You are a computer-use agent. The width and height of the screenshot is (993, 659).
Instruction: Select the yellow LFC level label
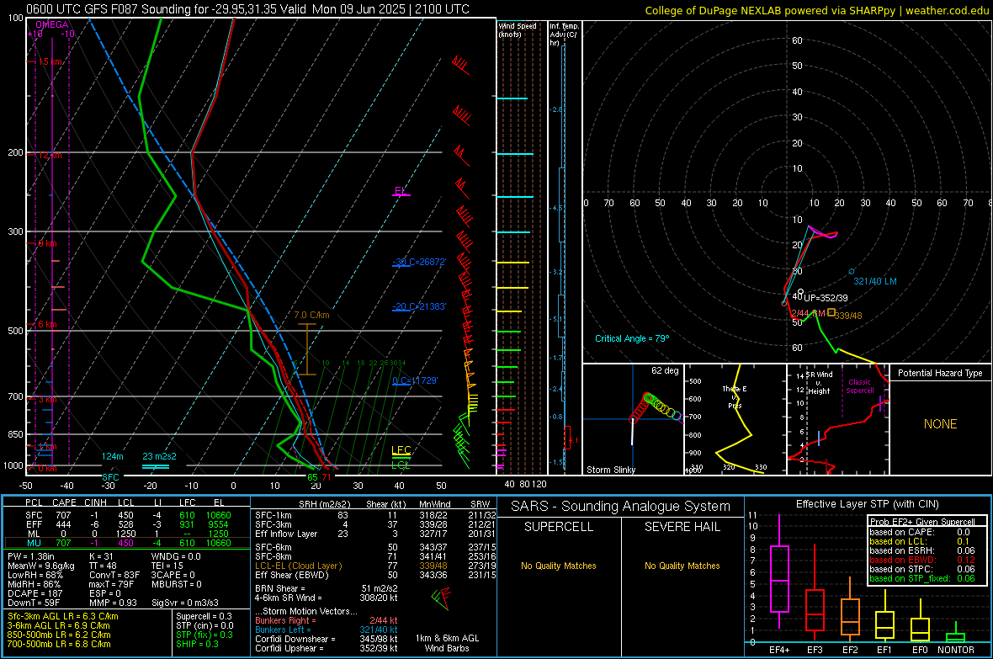click(x=401, y=450)
